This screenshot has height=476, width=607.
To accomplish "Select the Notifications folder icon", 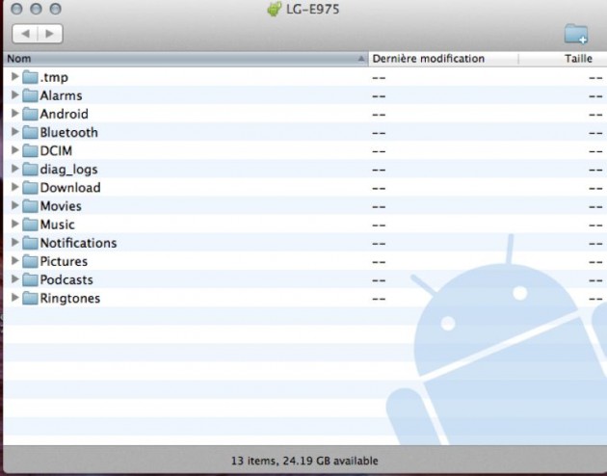I will click(30, 243).
